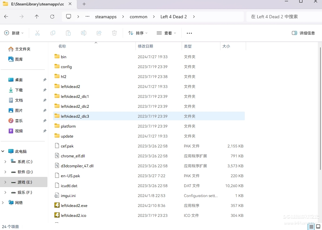Click the Paste clipboard icon
The height and width of the screenshot is (230, 322).
(68, 33)
